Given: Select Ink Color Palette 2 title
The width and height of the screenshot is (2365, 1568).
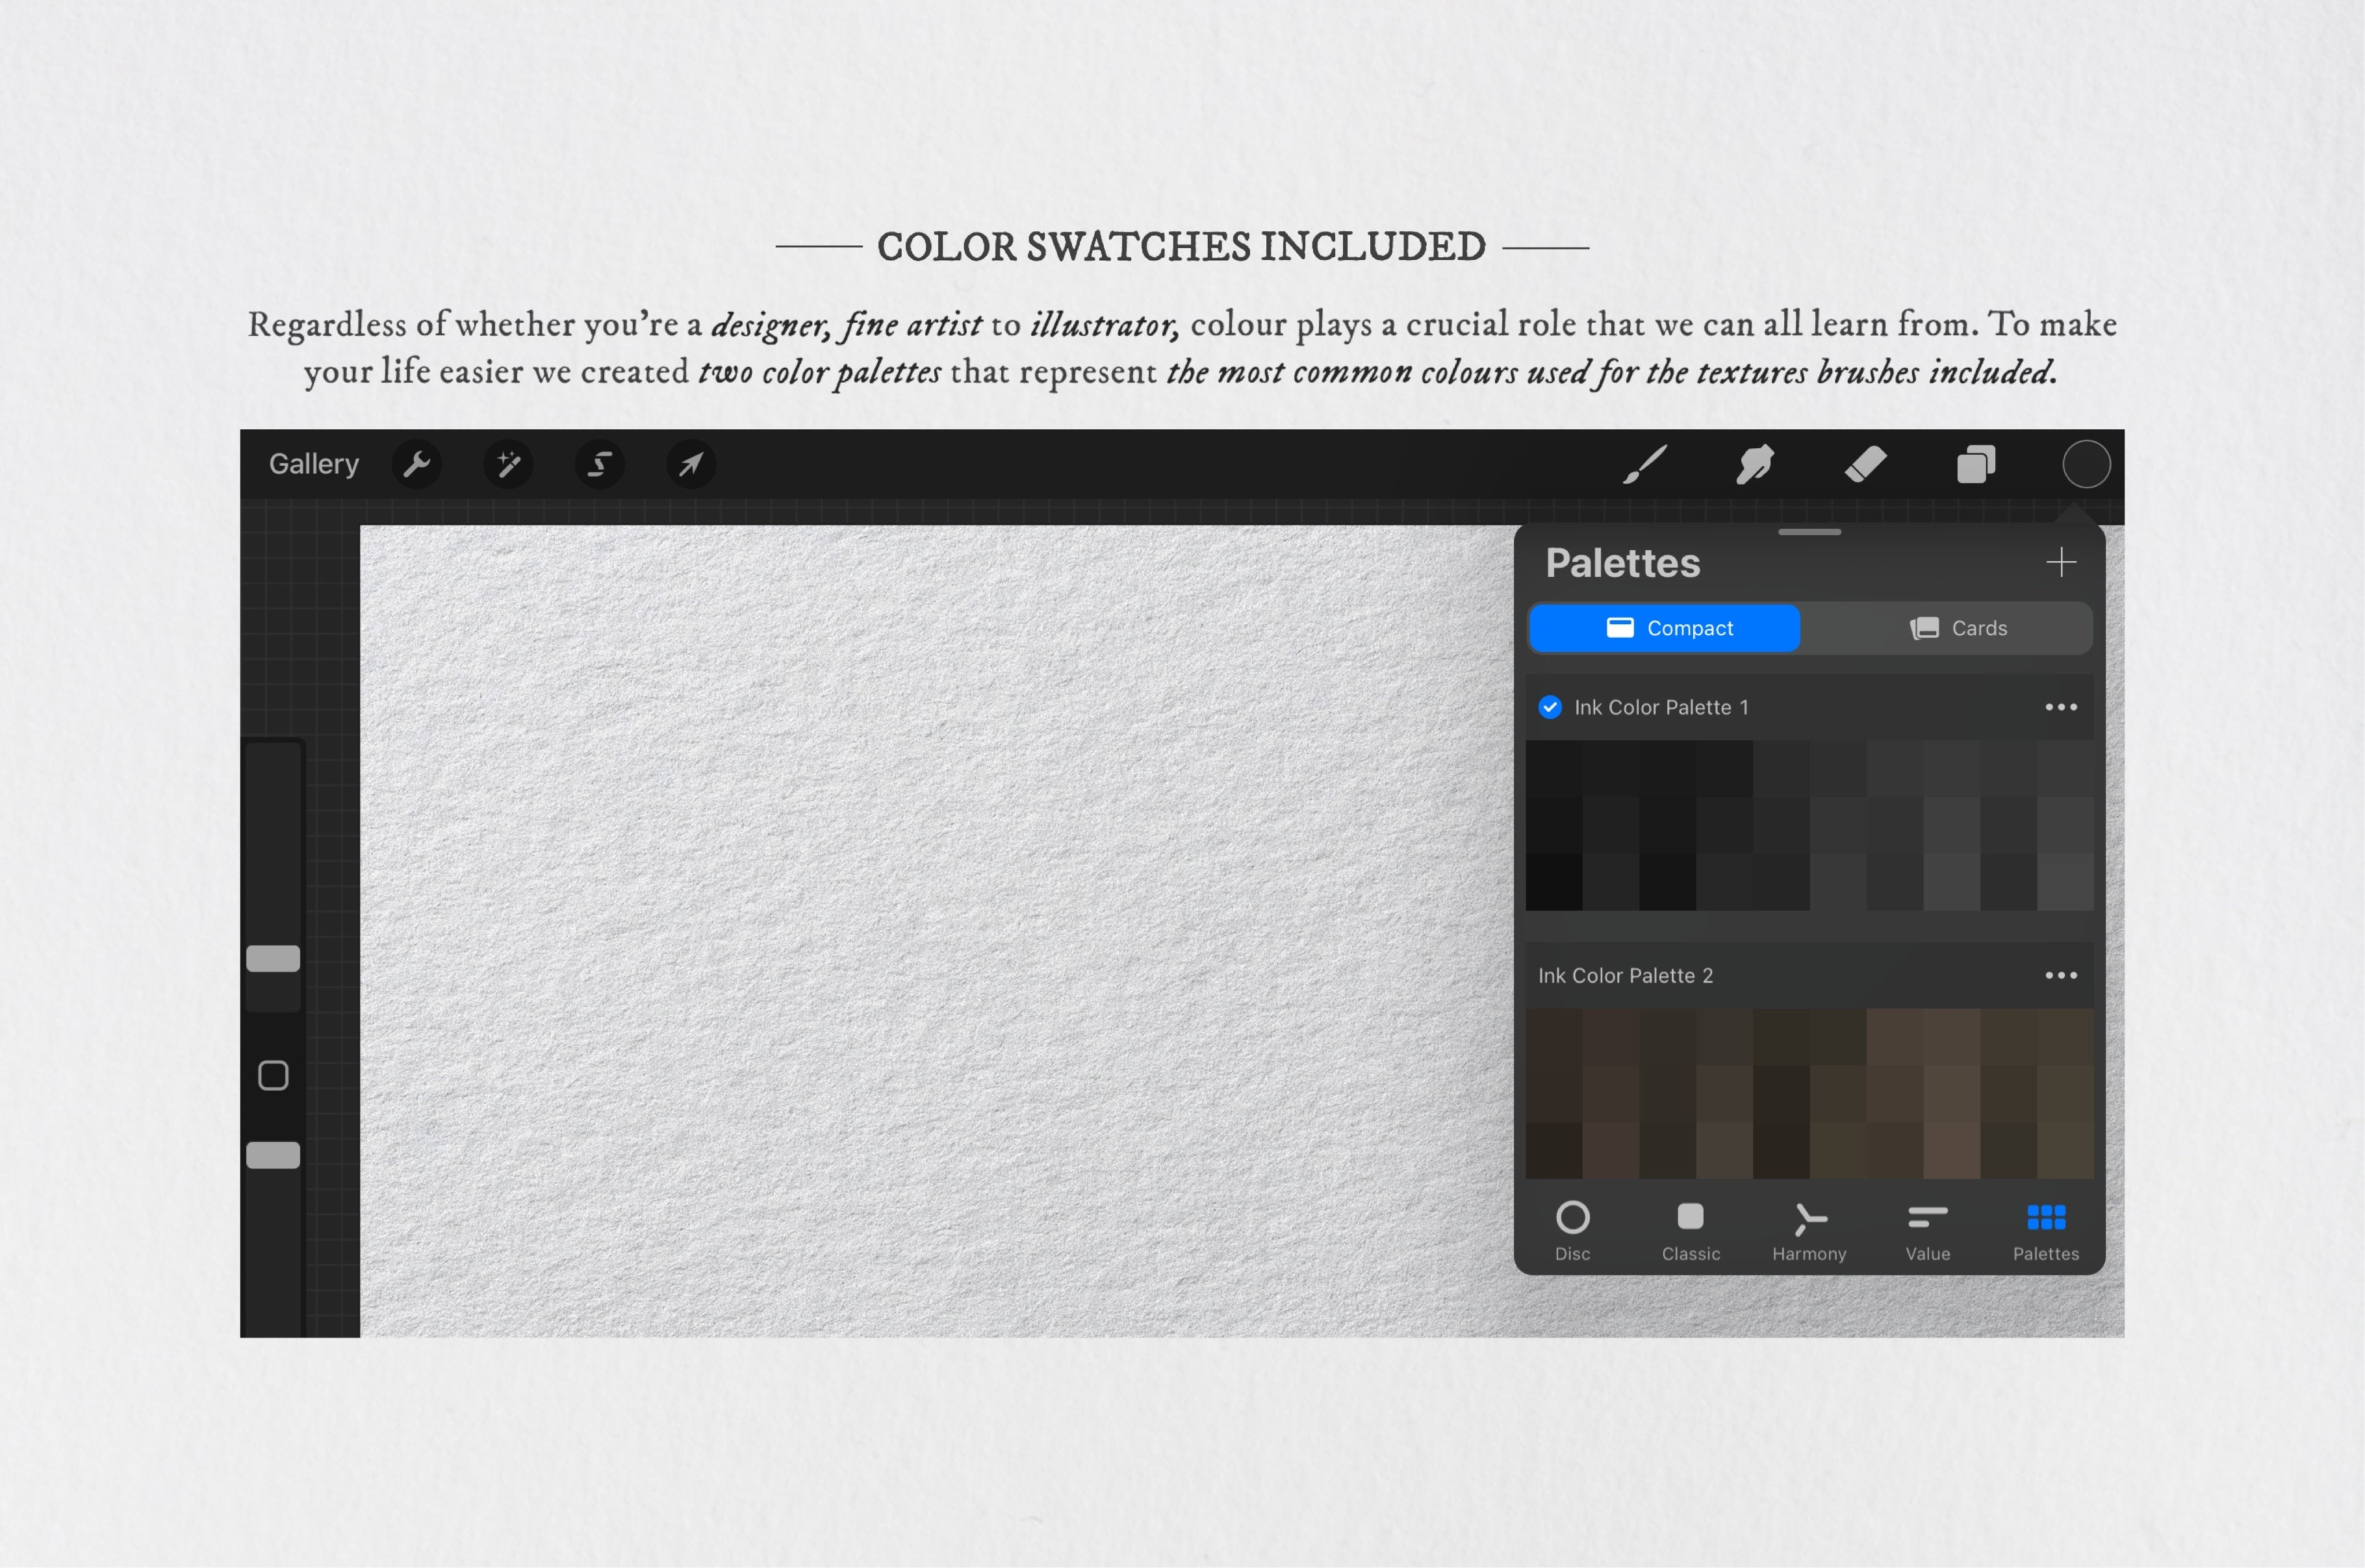Looking at the screenshot, I should 1625,975.
